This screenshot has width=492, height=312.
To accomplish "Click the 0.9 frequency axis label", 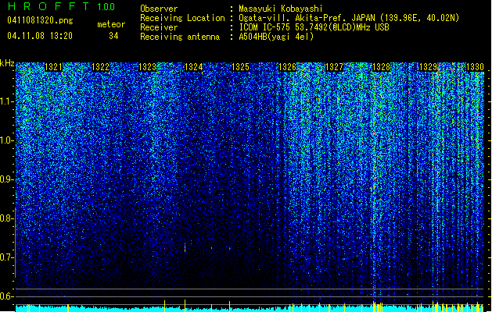I will (x=6, y=179).
